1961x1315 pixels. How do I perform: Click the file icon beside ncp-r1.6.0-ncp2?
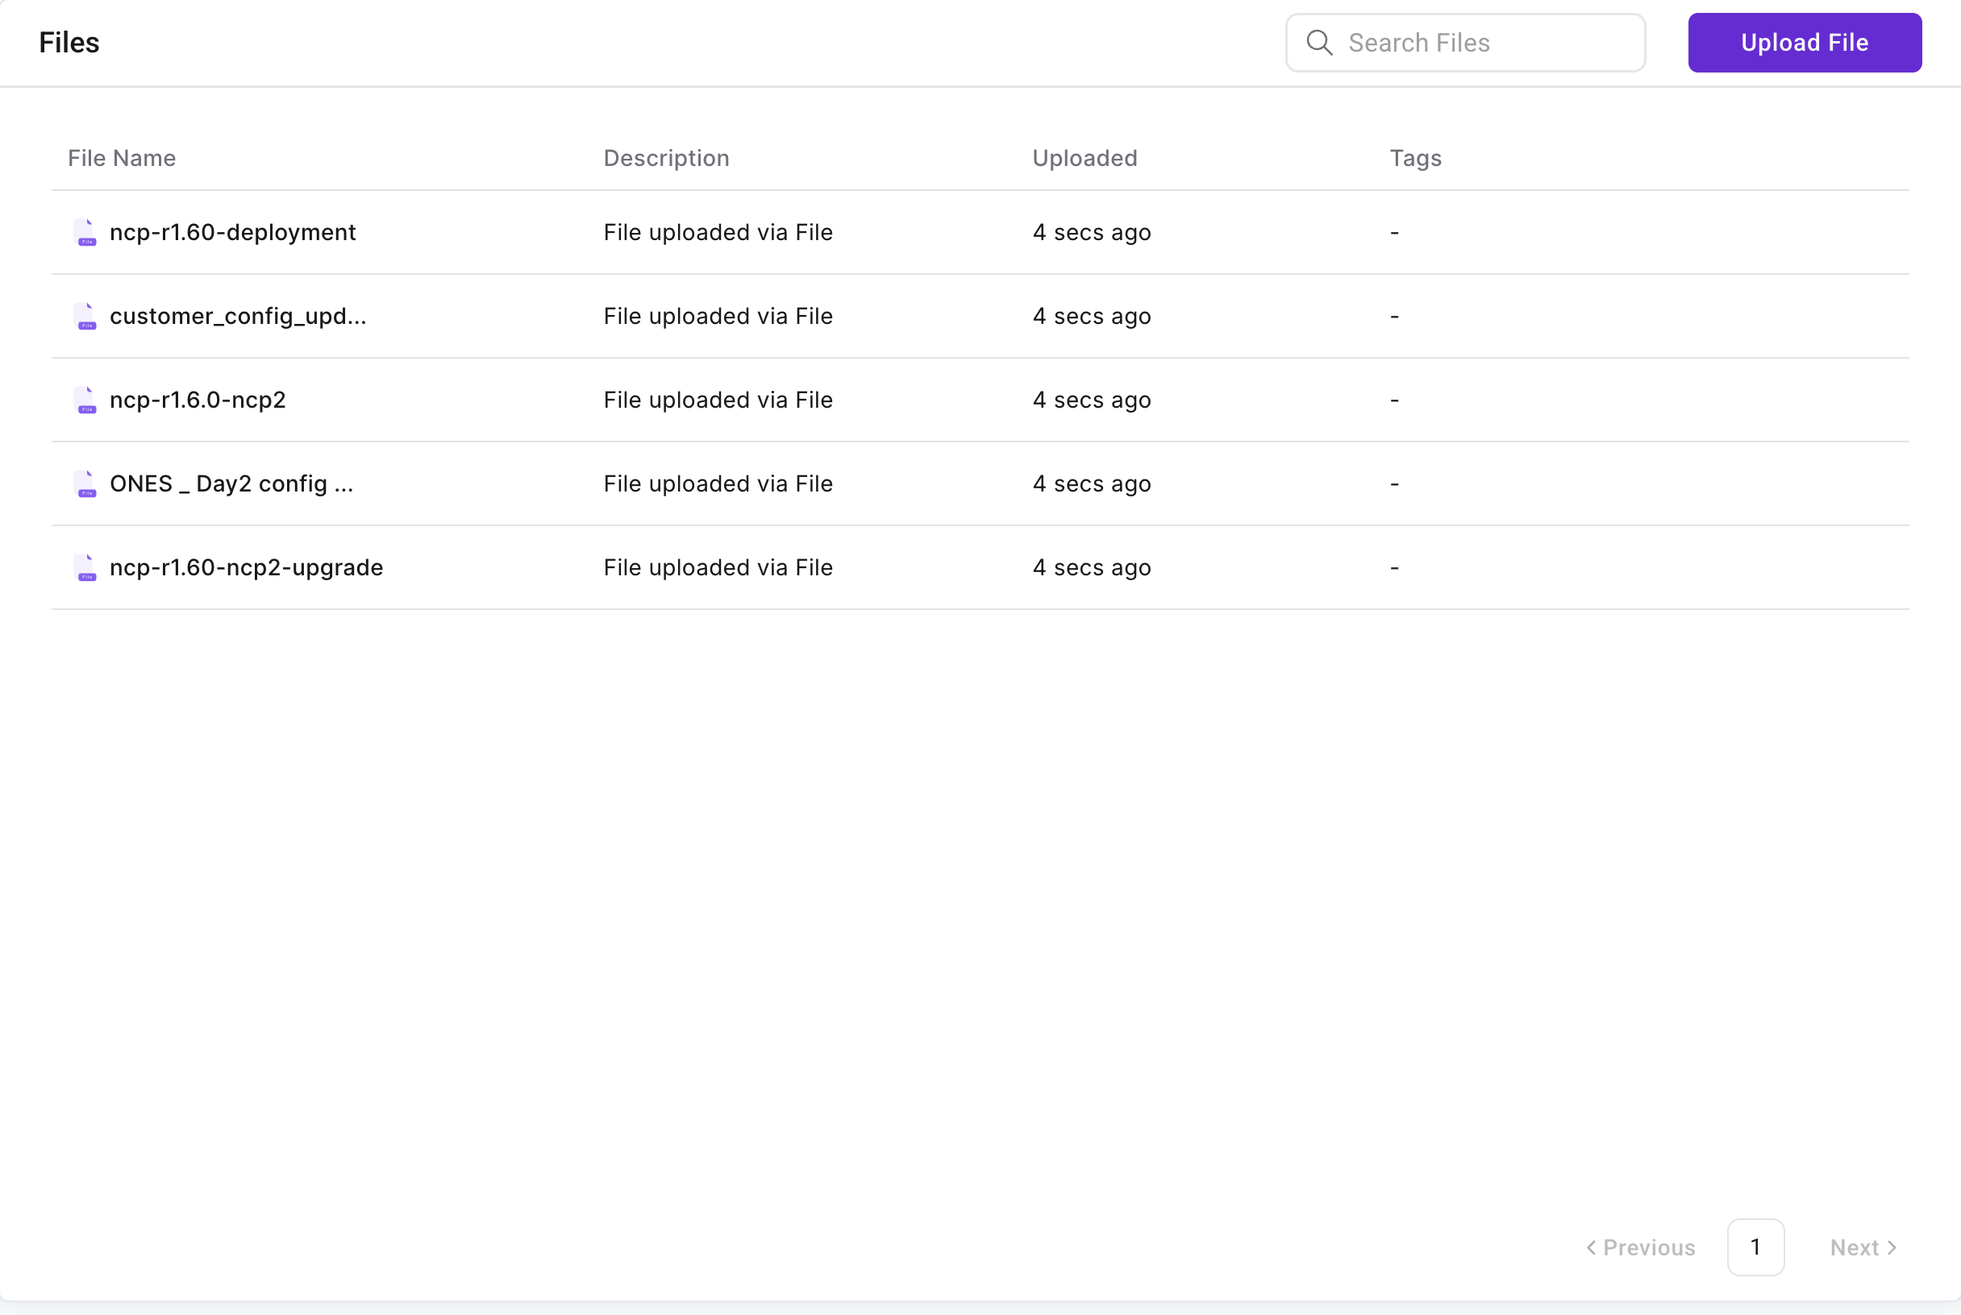point(85,400)
